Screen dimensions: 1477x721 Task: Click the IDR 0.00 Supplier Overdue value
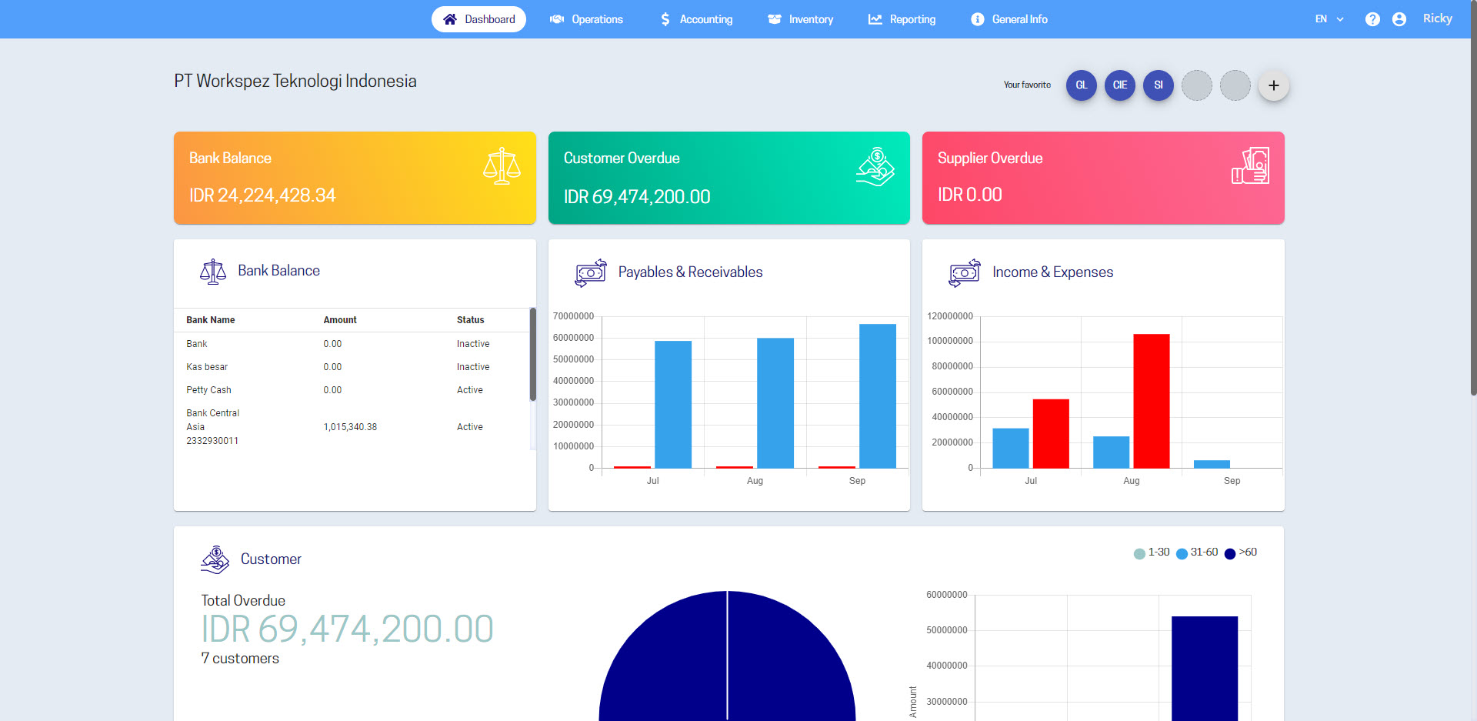[970, 195]
